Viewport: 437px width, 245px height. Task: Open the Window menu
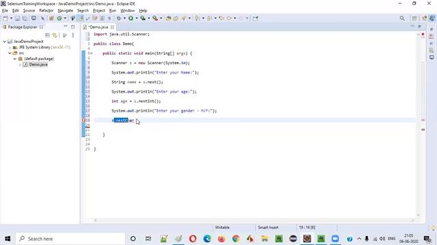pyautogui.click(x=128, y=11)
